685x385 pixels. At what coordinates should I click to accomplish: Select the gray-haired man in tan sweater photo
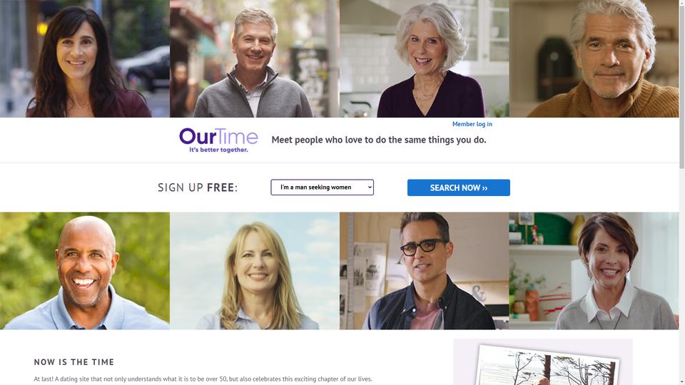[594, 58]
